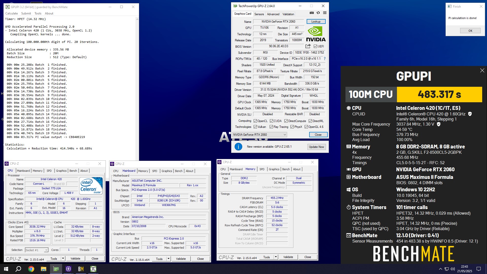Expand Tools dropdown arrow in CPU-Z CPU window
487x274 pixels.
tap(63, 259)
